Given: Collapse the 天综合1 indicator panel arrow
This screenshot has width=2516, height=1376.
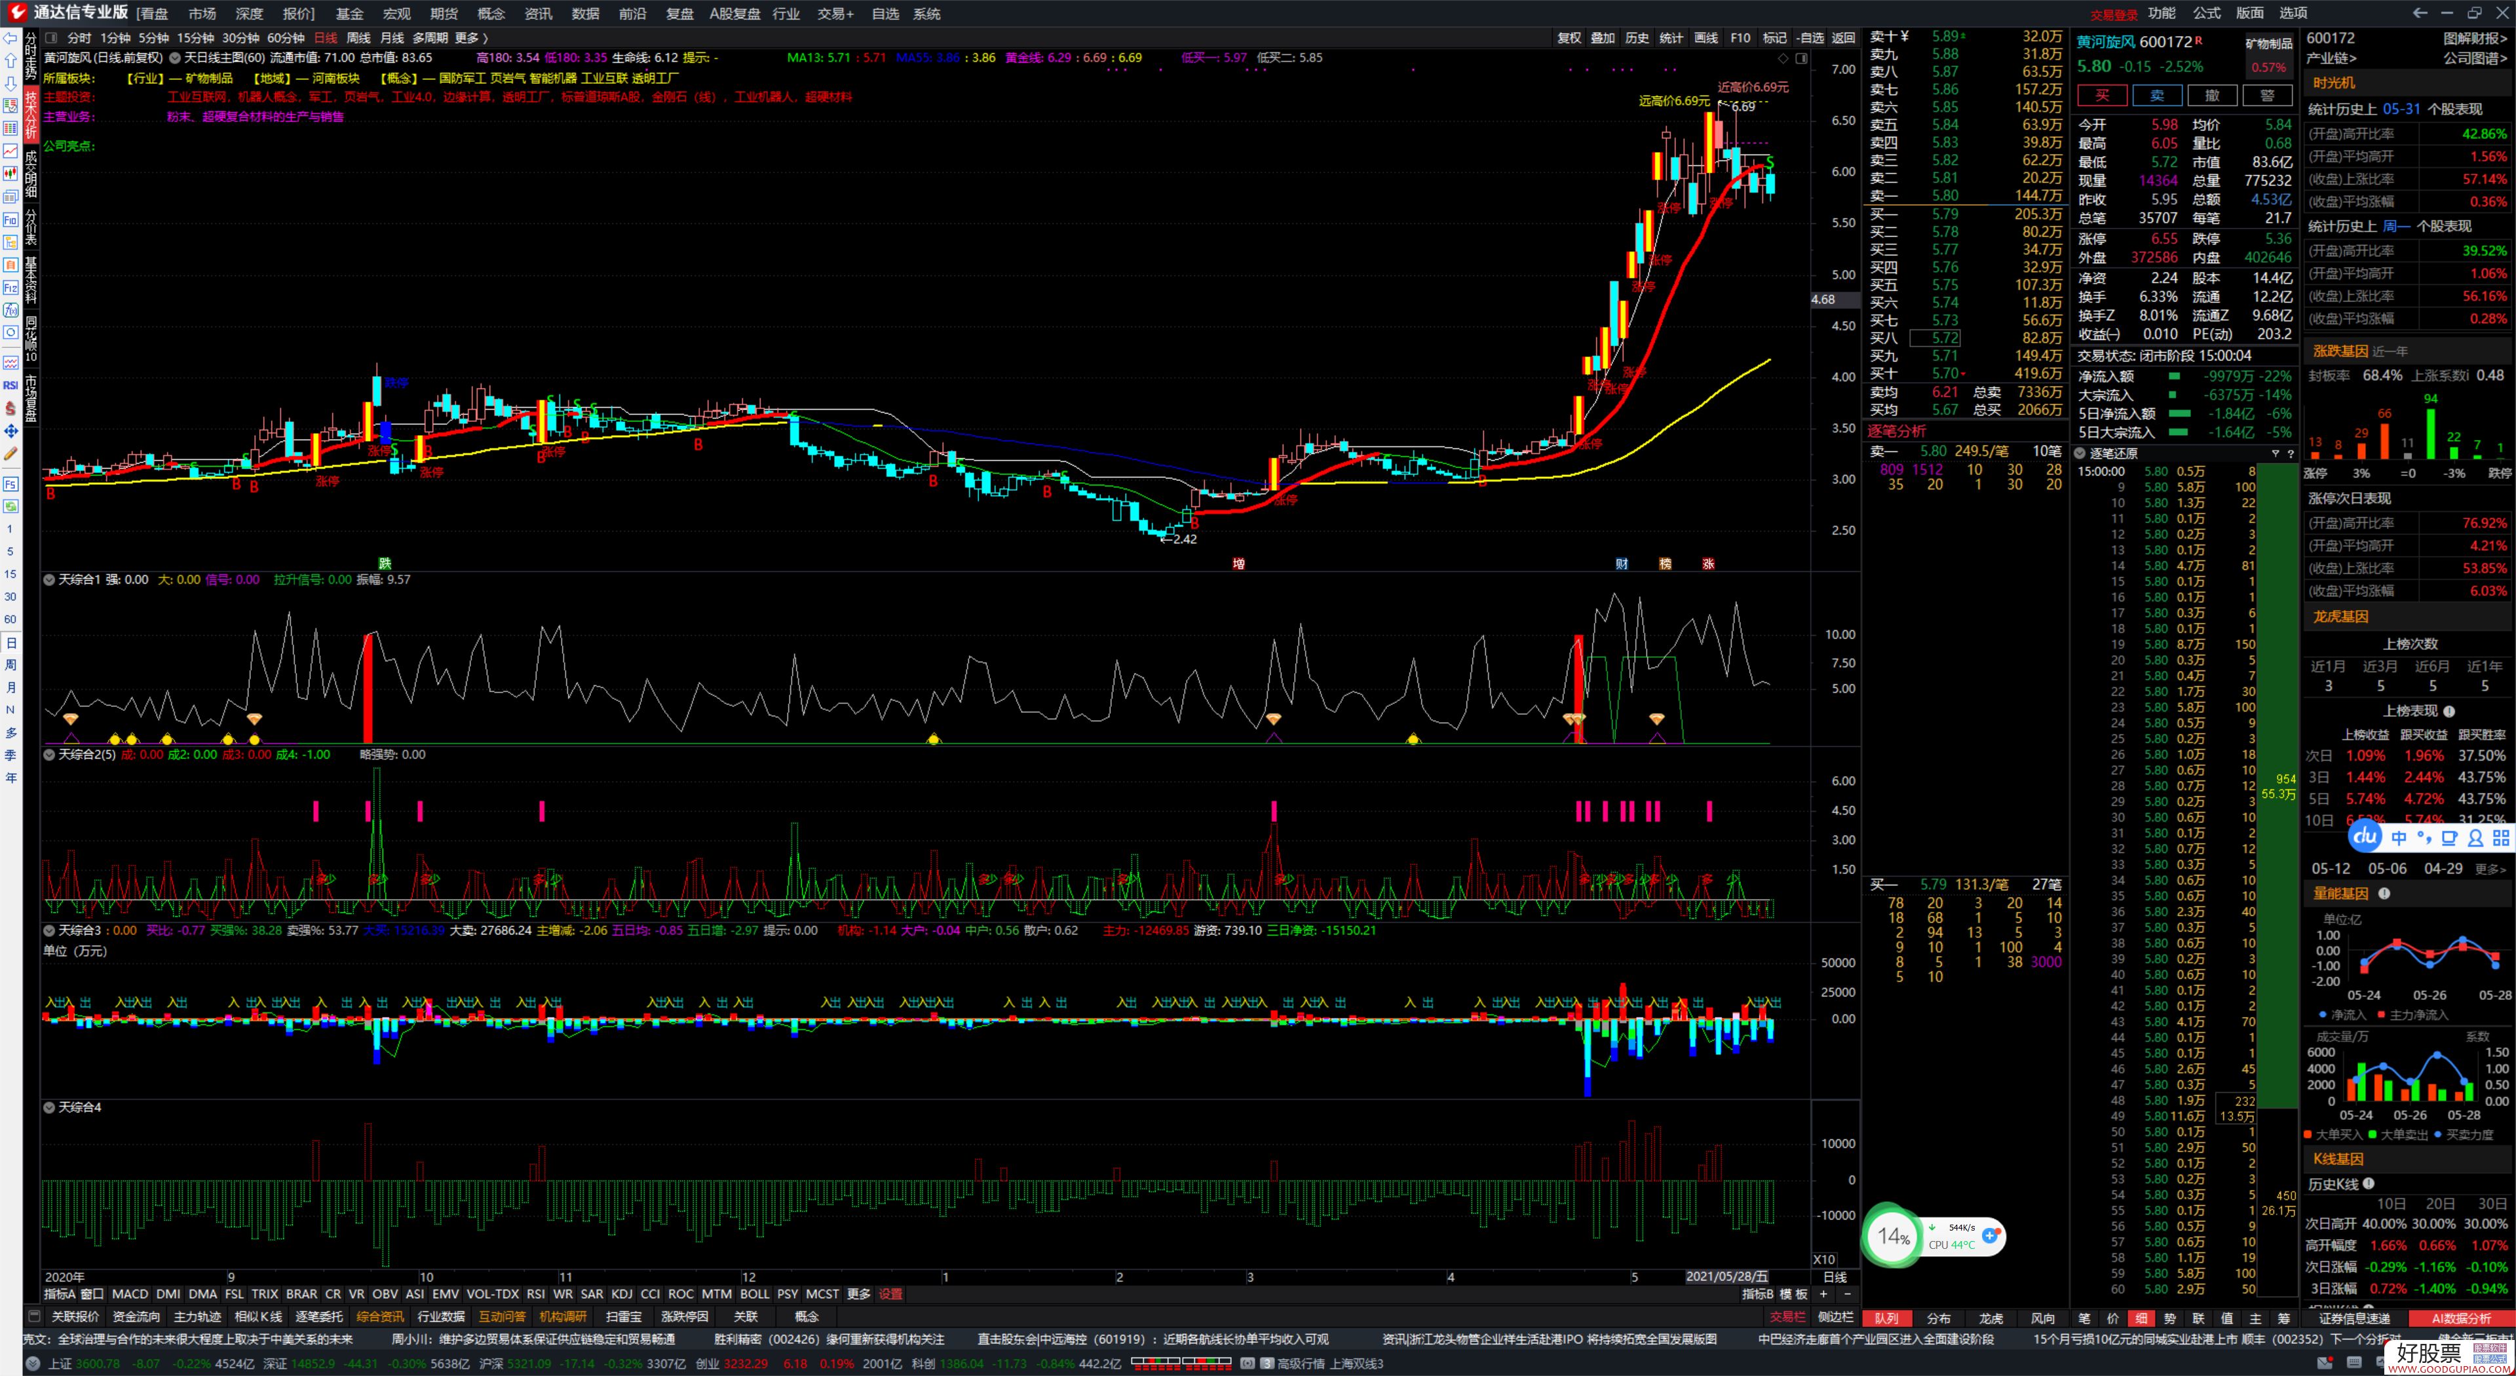Looking at the screenshot, I should [49, 580].
